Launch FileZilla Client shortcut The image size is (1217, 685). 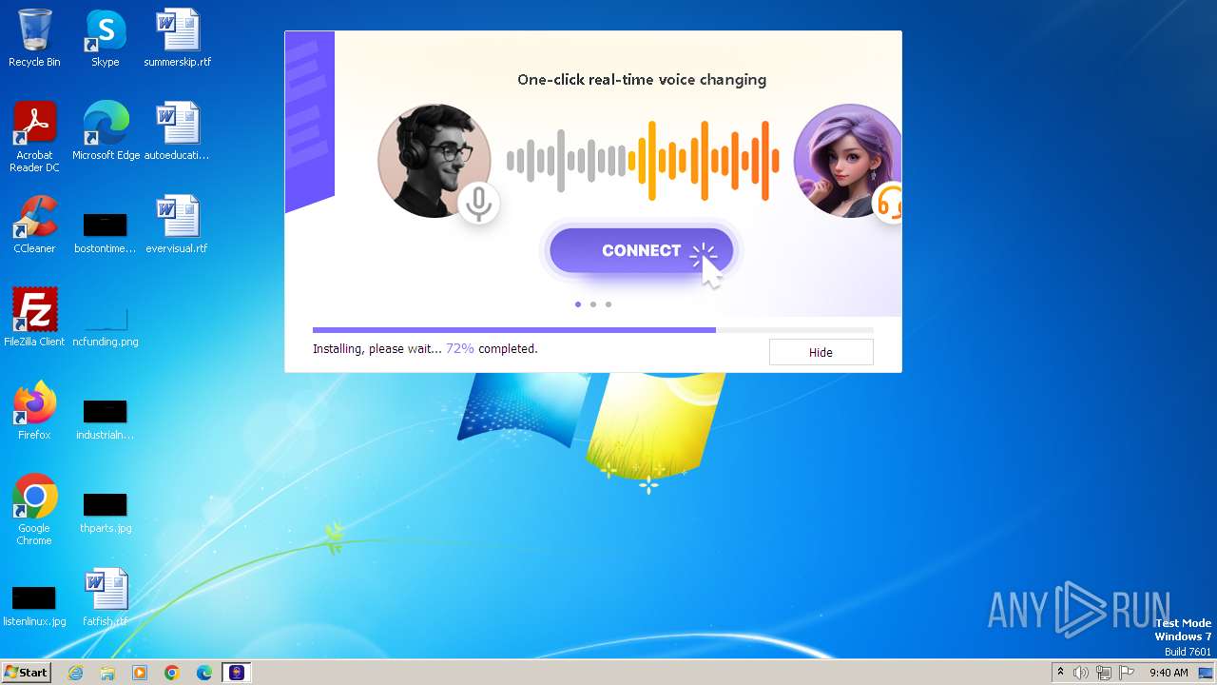(34, 318)
